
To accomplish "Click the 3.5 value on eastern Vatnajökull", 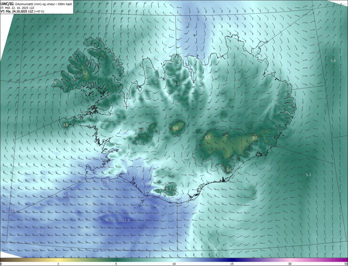I will [x=255, y=138].
